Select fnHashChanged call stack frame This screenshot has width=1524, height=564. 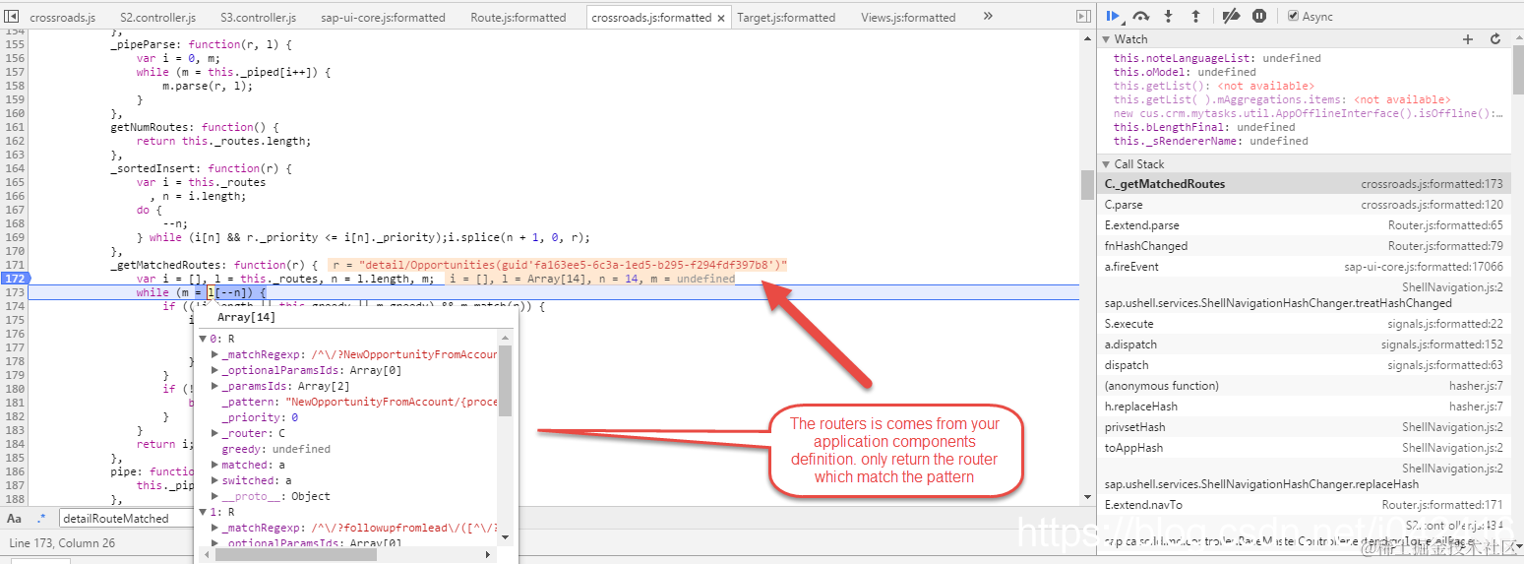tap(1306, 246)
